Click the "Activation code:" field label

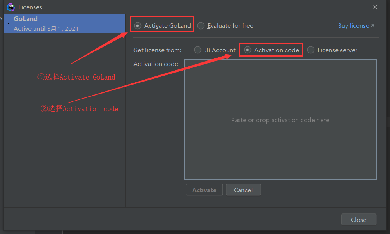click(x=156, y=64)
